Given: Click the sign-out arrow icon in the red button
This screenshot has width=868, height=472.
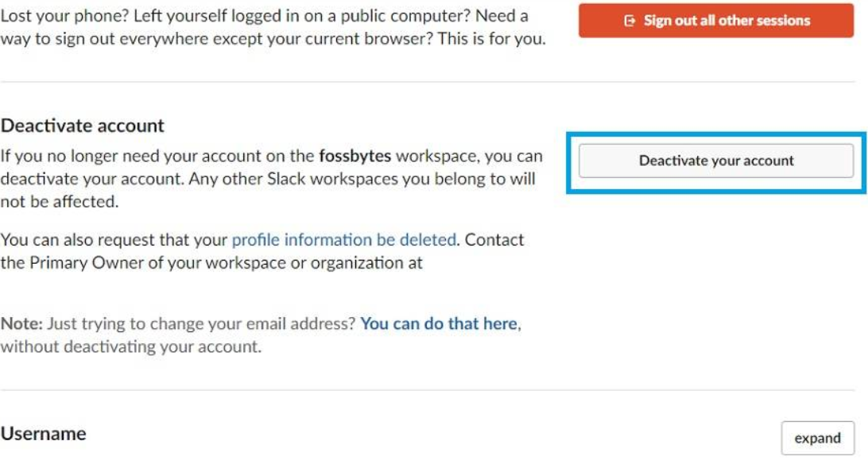Looking at the screenshot, I should 630,21.
